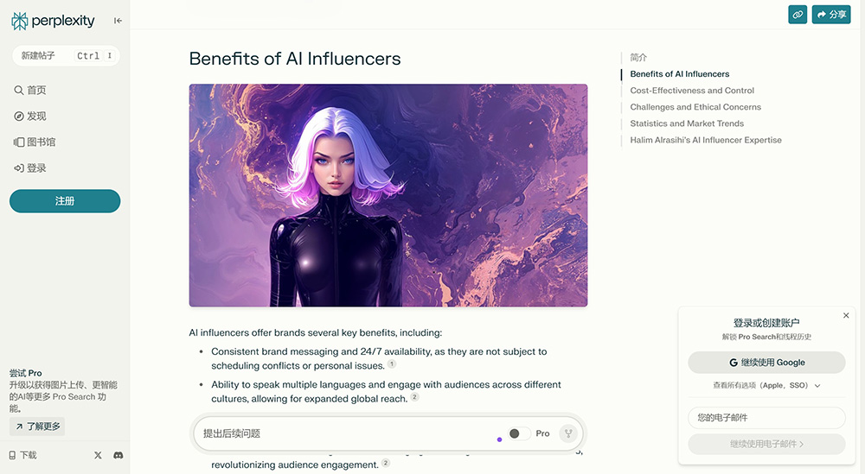The width and height of the screenshot is (865, 474).
Task: Toggle the Pro search switch
Action: click(x=518, y=433)
